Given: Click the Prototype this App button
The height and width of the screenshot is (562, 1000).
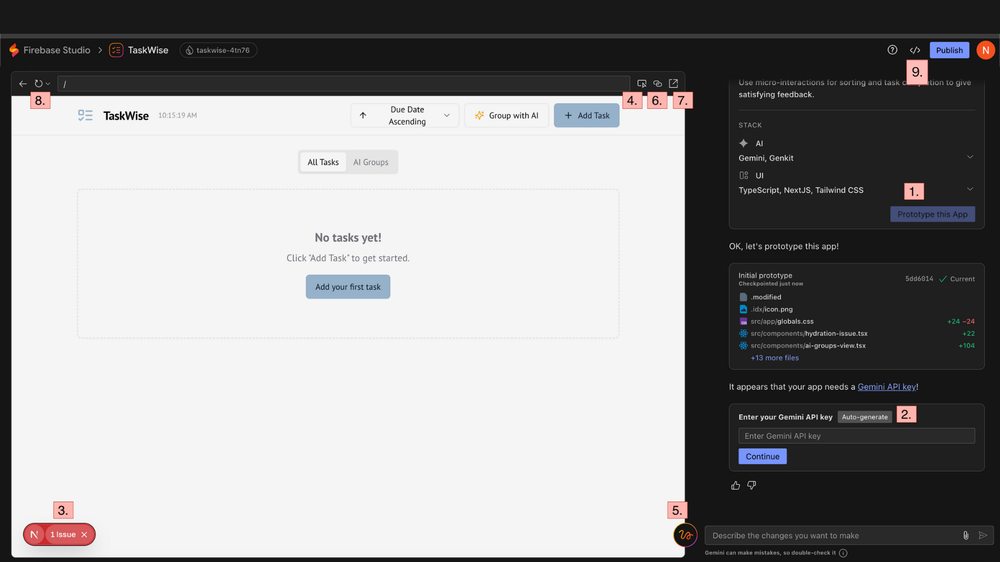Looking at the screenshot, I should click(x=932, y=214).
